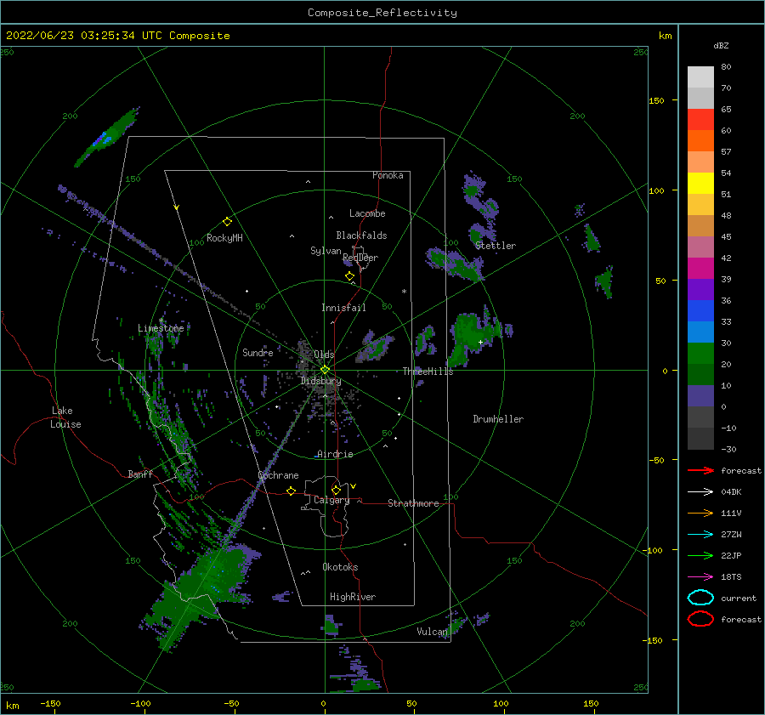Select the red 65 dBZ color swatch

[x=700, y=119]
